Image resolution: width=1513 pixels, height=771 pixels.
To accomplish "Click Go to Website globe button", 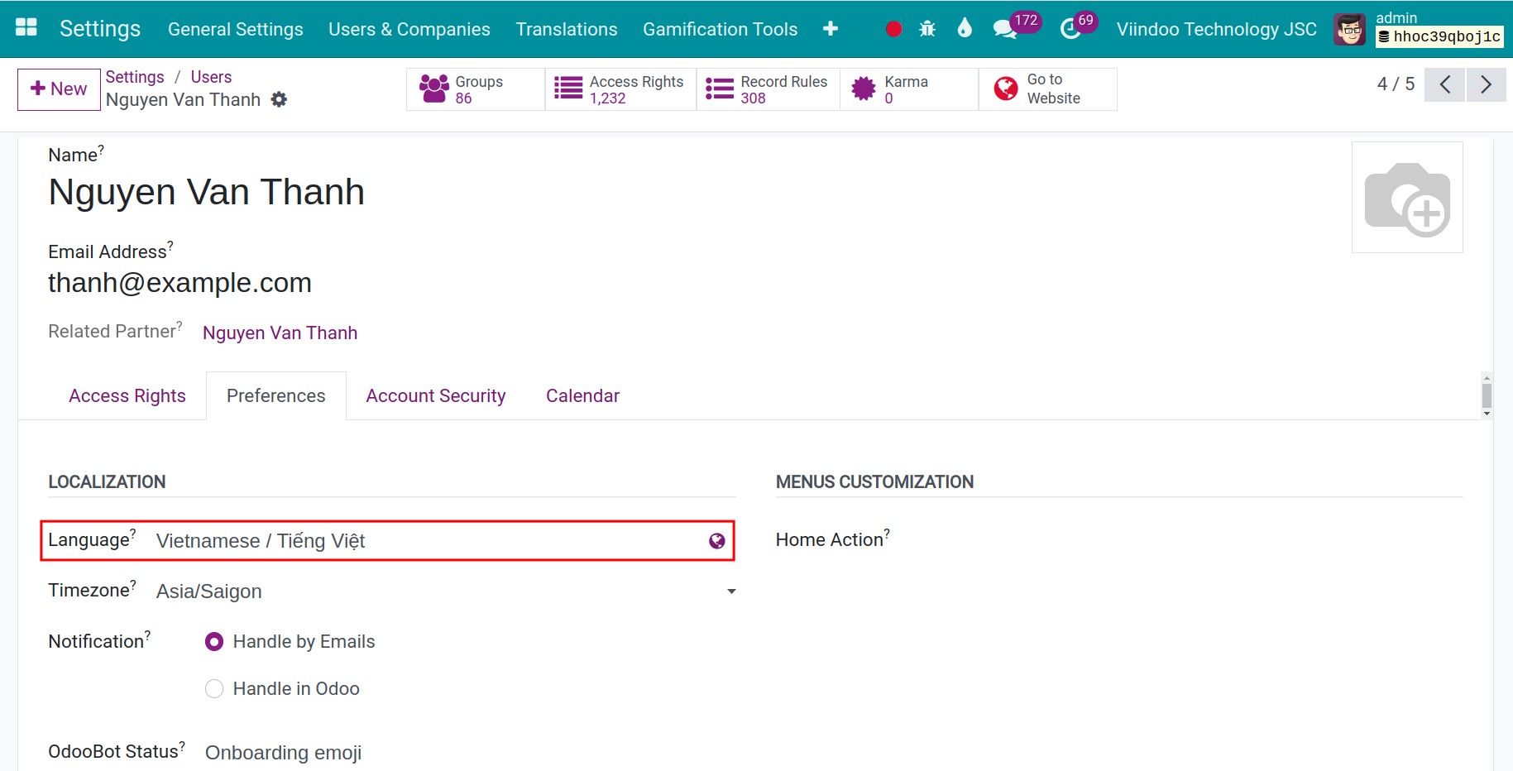I will coord(1048,89).
